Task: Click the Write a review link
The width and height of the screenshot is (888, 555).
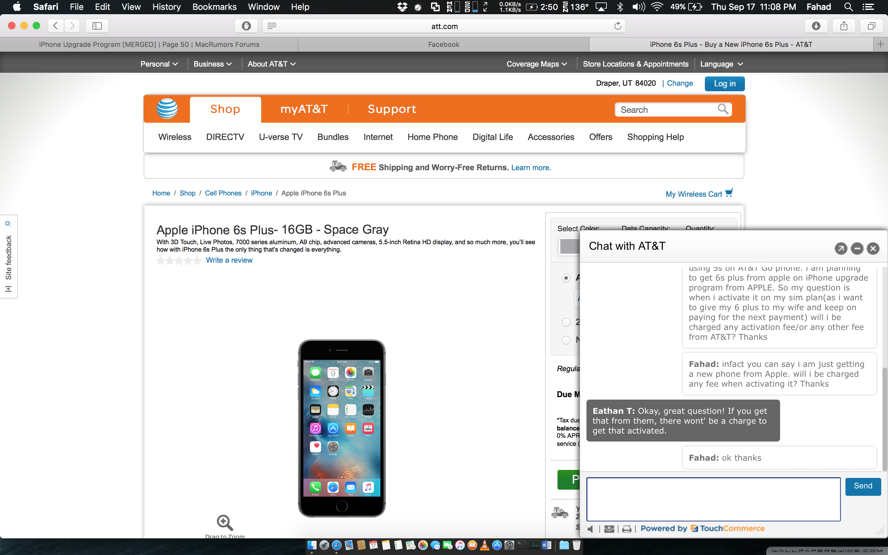Action: tap(229, 260)
